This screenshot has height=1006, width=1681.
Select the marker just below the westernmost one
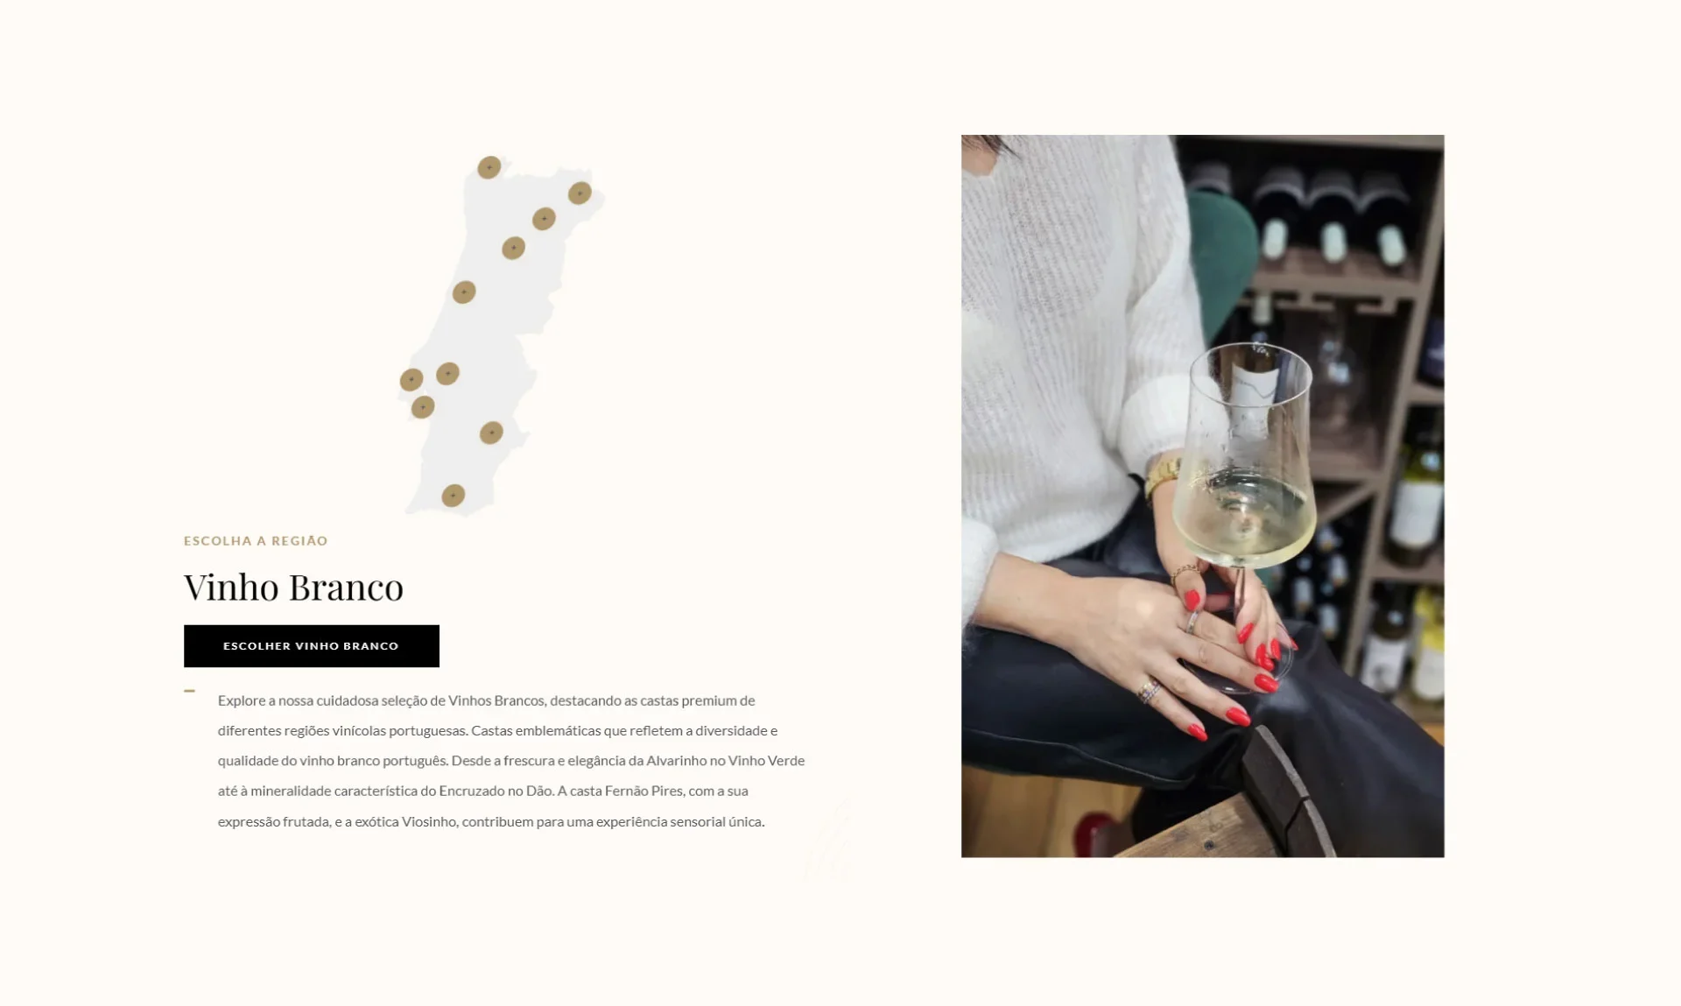click(423, 407)
